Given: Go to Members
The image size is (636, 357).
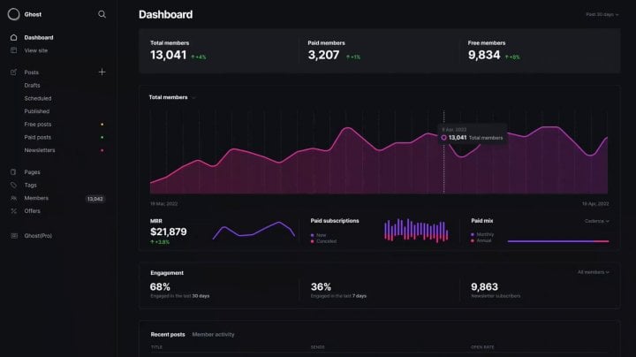Looking at the screenshot, I should tap(36, 198).
